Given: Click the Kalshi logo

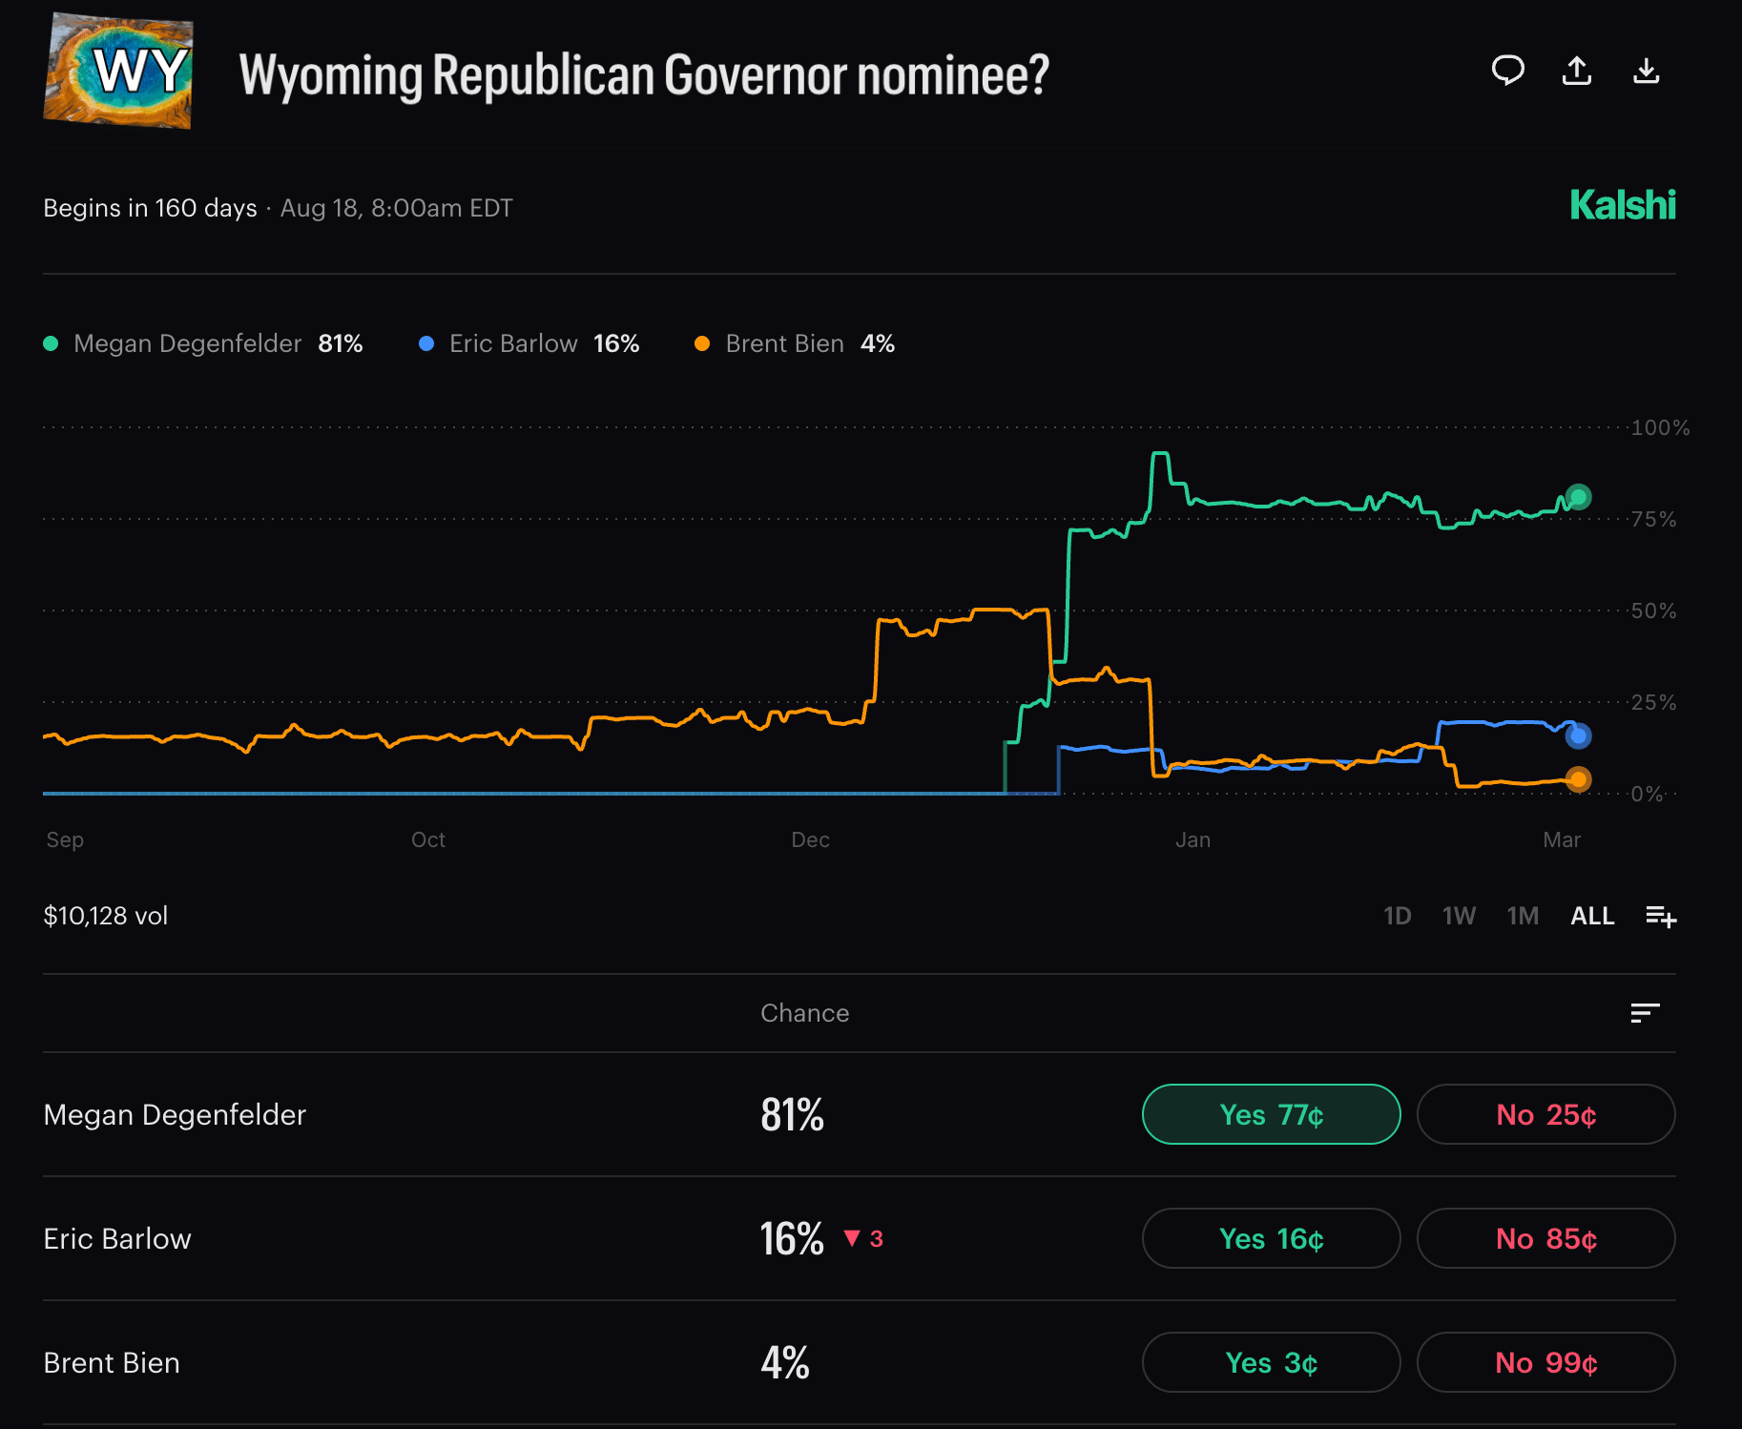Looking at the screenshot, I should click(x=1622, y=205).
